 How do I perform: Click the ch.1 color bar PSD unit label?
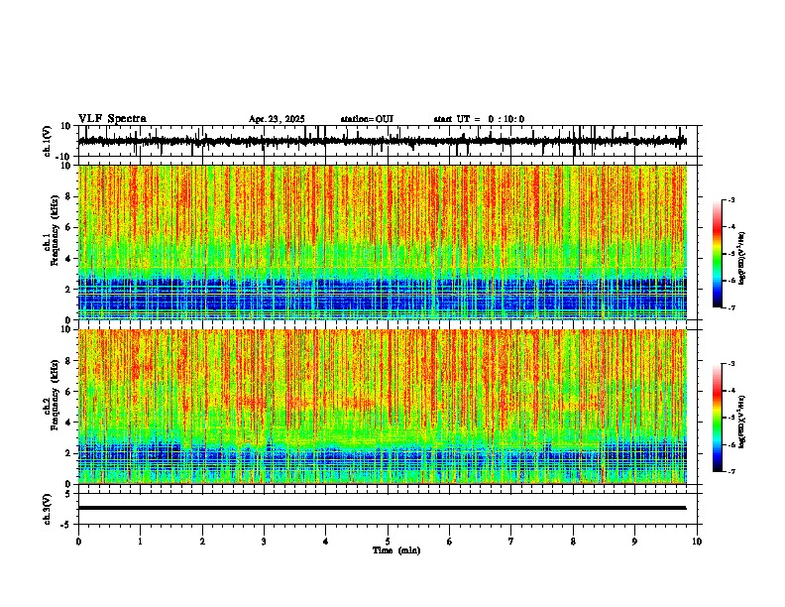click(x=742, y=258)
